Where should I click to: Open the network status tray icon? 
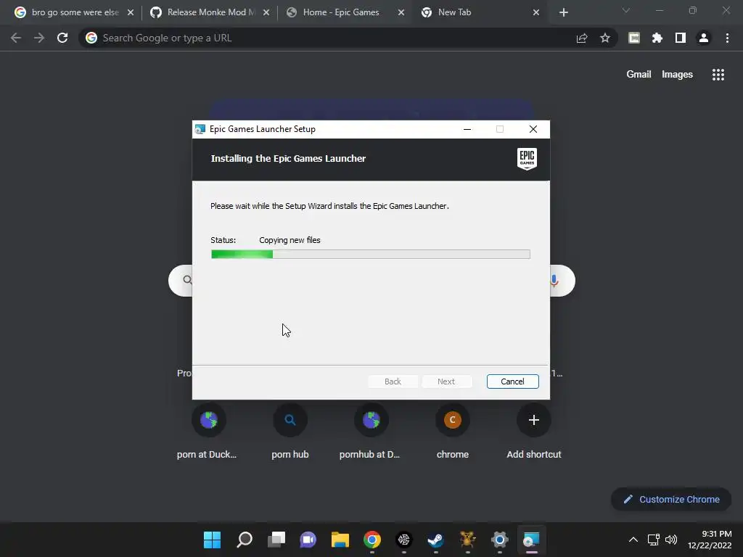click(x=654, y=540)
